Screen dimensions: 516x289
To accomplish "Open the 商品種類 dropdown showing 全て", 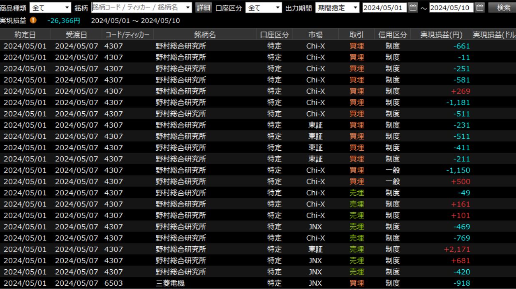I will point(51,7).
